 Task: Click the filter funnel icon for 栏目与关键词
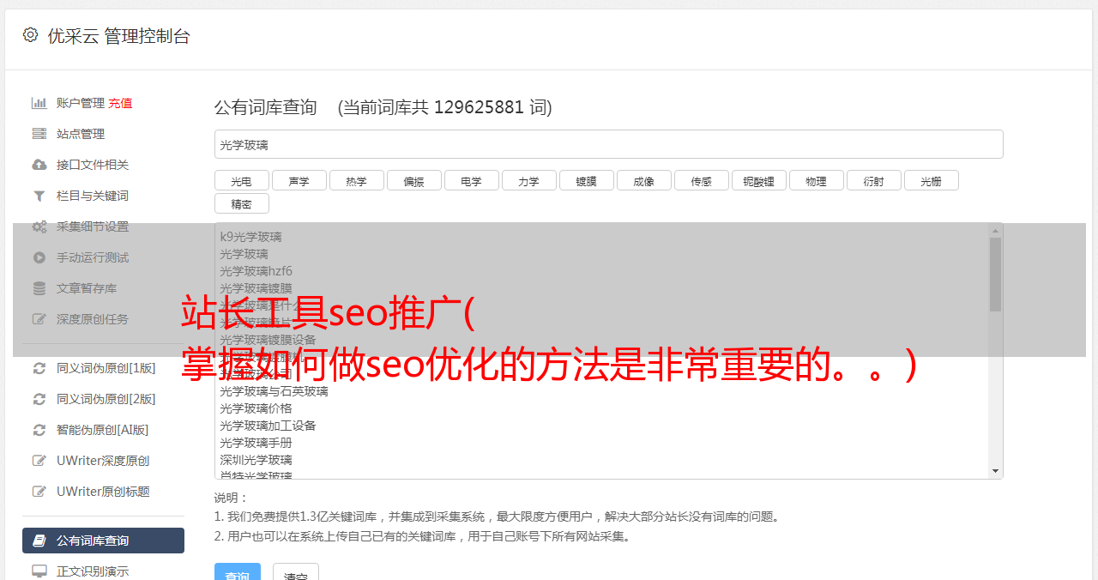pos(39,196)
